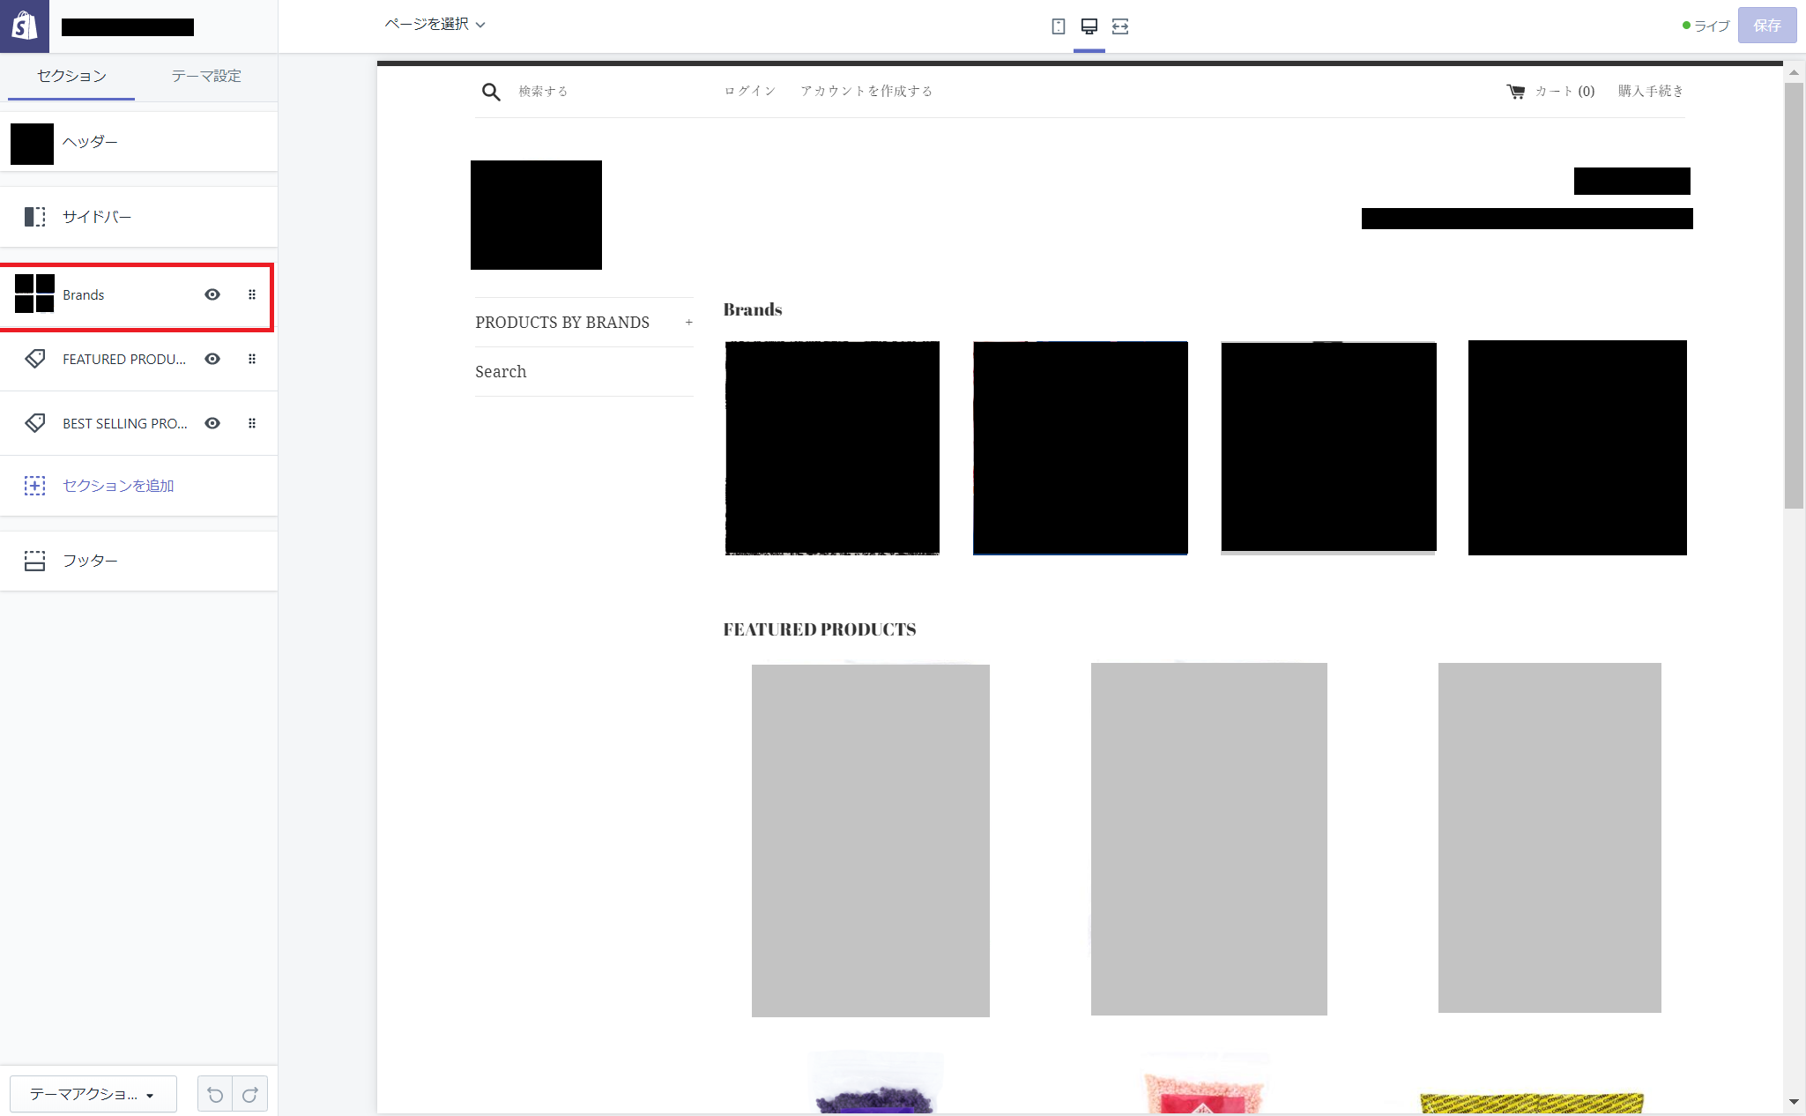Expand PRODUCTS BY BRANDS plus sign
The height and width of the screenshot is (1116, 1806).
pos(688,323)
